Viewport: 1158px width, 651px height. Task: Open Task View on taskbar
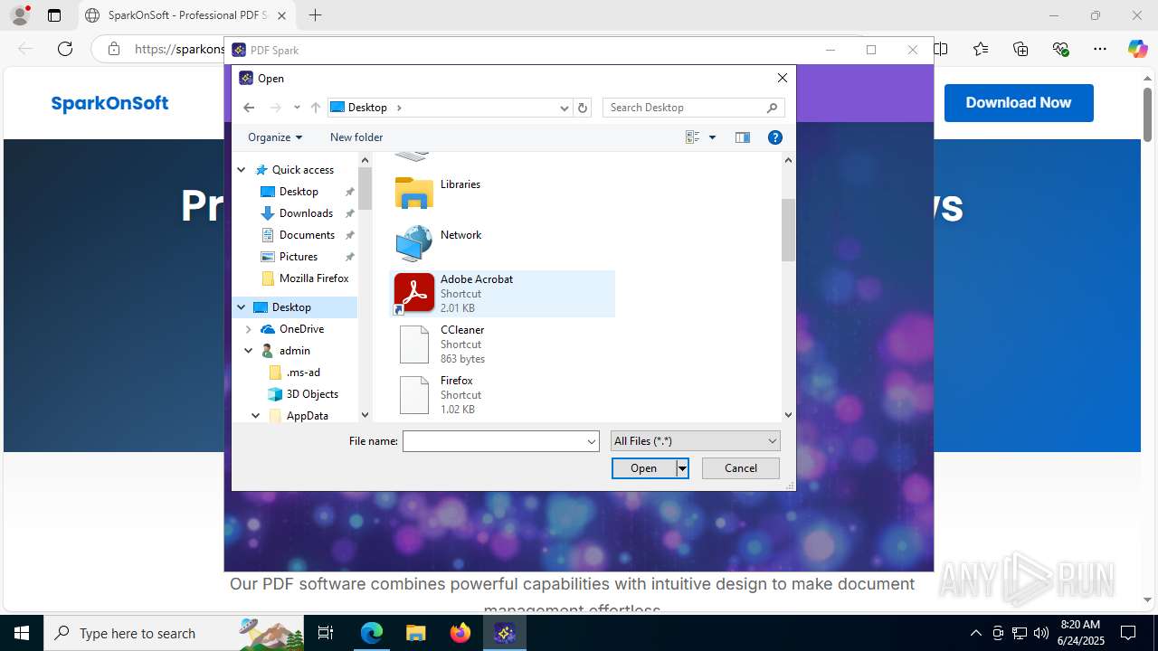pos(327,633)
